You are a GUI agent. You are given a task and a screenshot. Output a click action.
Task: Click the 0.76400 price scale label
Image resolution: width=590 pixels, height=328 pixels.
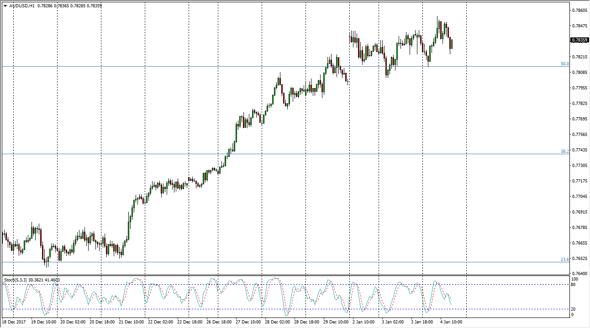tap(579, 273)
